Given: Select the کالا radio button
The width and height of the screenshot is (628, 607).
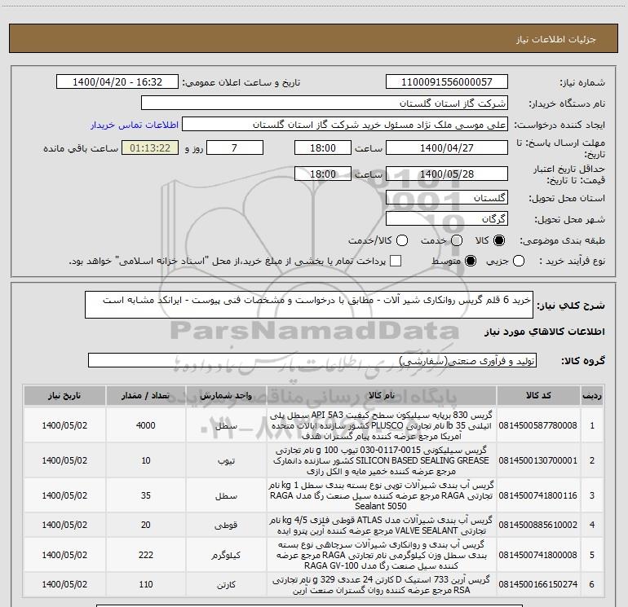Looking at the screenshot, I should pos(499,240).
